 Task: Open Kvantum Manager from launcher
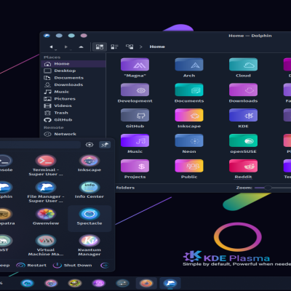(89, 245)
